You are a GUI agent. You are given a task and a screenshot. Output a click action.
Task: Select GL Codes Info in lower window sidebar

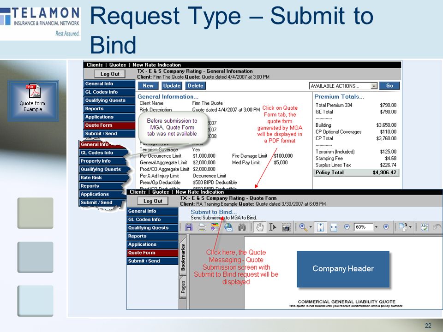[x=152, y=219]
